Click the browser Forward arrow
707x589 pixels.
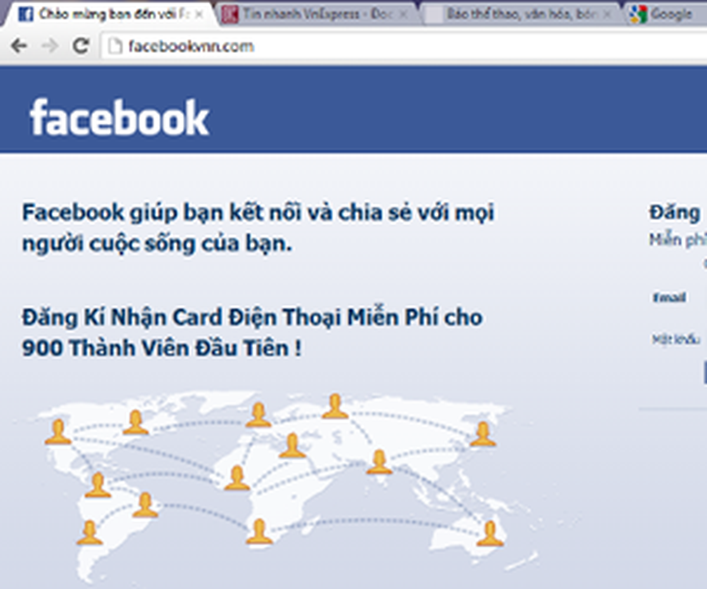coord(50,46)
